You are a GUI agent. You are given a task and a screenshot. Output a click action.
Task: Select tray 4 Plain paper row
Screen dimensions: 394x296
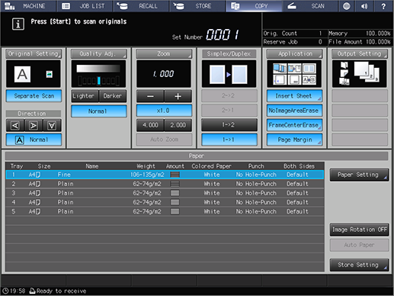point(165,202)
